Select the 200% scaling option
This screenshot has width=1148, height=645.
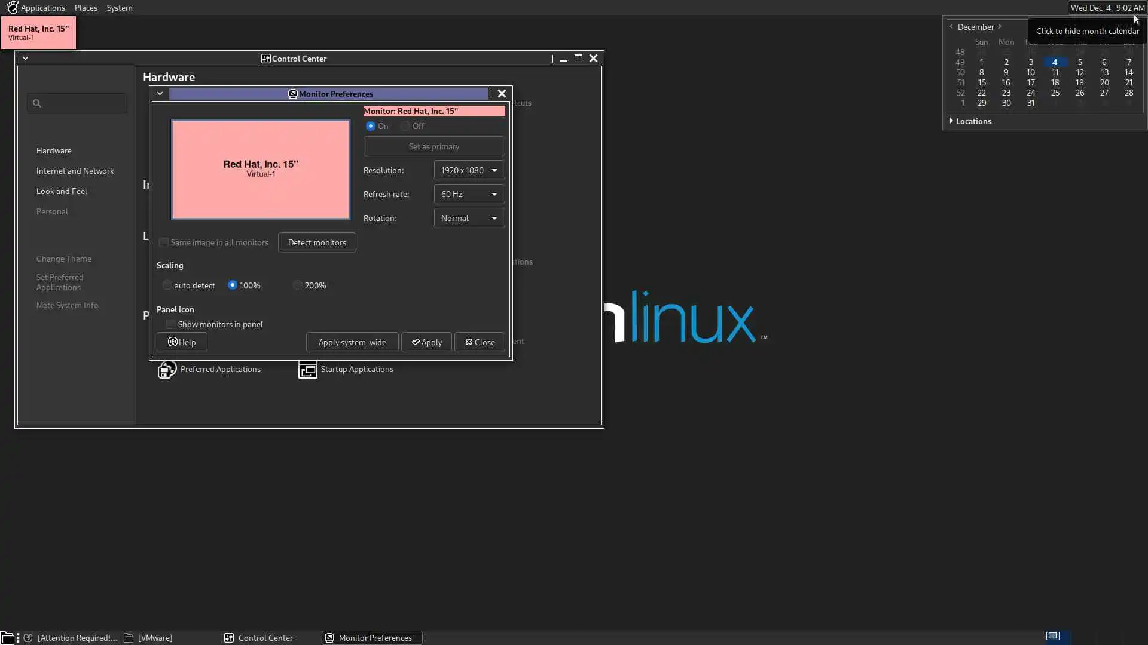click(x=298, y=285)
